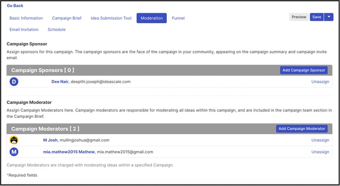
Task: Click the Preview button
Action: click(x=299, y=17)
